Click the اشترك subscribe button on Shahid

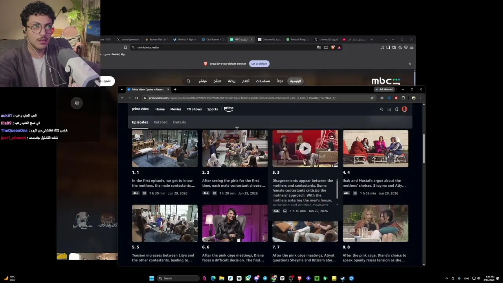pos(106,81)
